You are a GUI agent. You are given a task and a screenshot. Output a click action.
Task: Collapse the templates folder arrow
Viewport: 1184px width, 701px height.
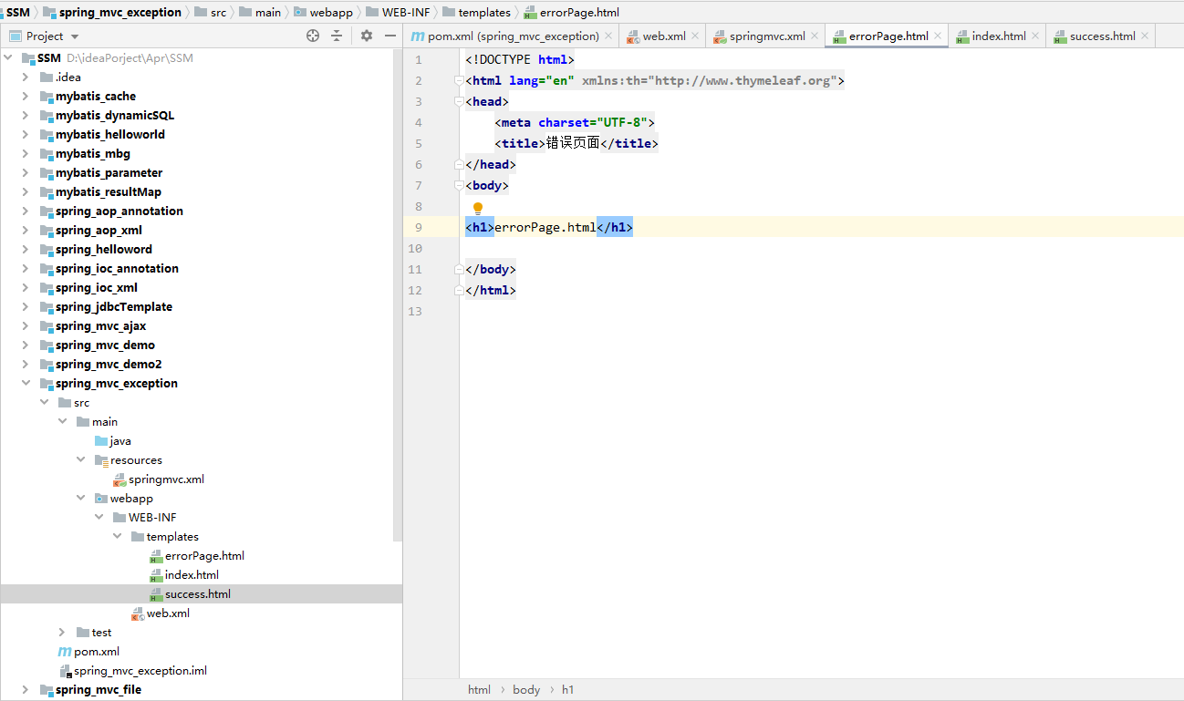tap(117, 537)
